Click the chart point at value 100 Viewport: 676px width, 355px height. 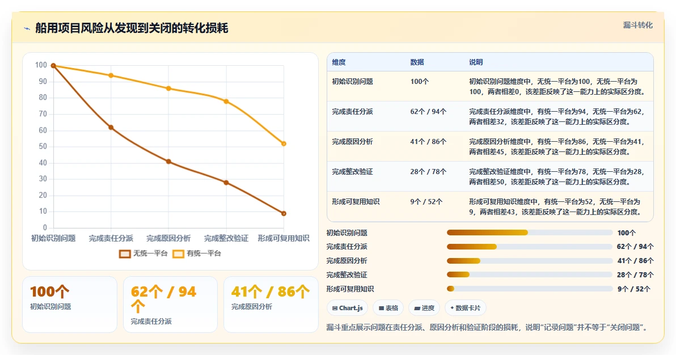53,66
